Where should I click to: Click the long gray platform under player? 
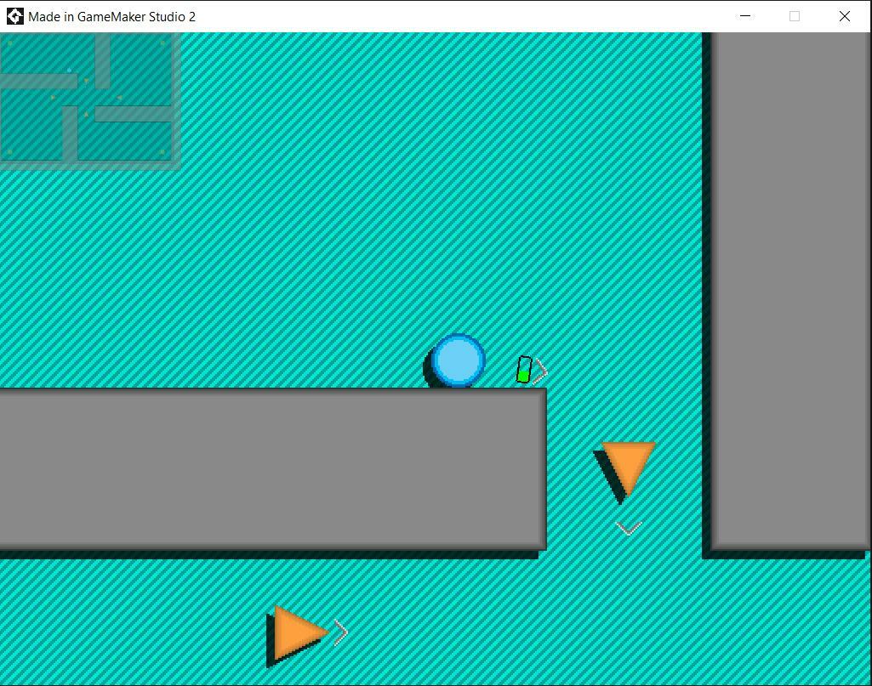click(272, 468)
